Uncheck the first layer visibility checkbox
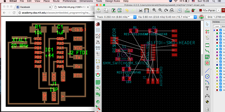The height and width of the screenshot is (112, 225). coord(221,30)
